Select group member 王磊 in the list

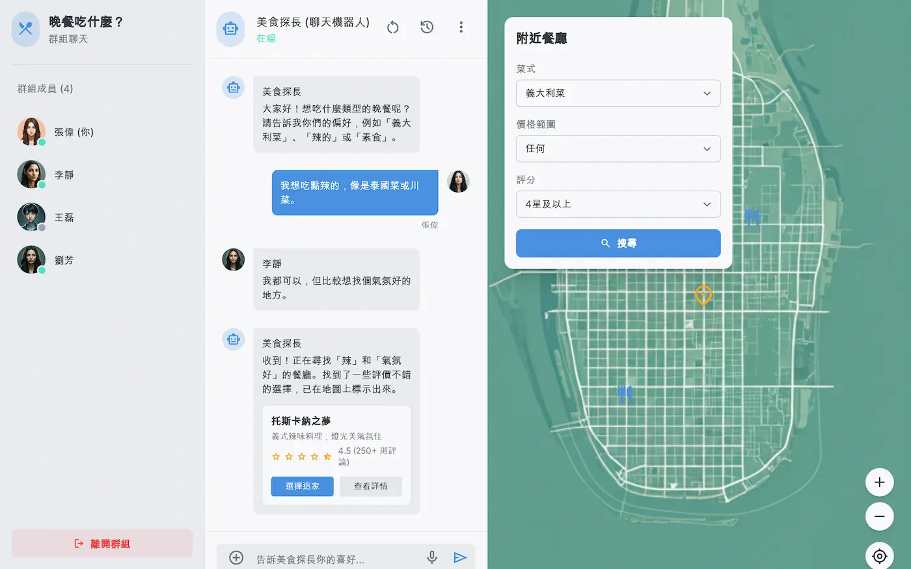pyautogui.click(x=64, y=218)
